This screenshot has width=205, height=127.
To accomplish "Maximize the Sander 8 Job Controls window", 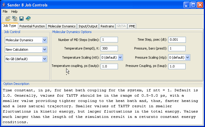I will 193,5.
